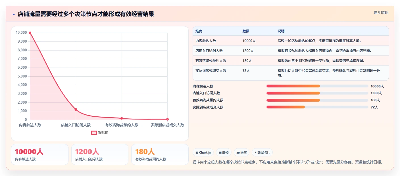The width and height of the screenshot is (400, 176).
Task: Click the 1200人 table cell
Action: point(248,51)
